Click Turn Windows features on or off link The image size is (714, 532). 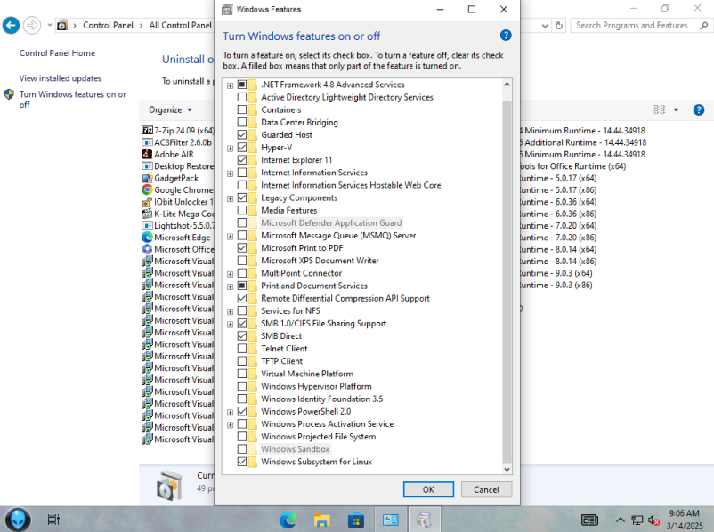72,100
